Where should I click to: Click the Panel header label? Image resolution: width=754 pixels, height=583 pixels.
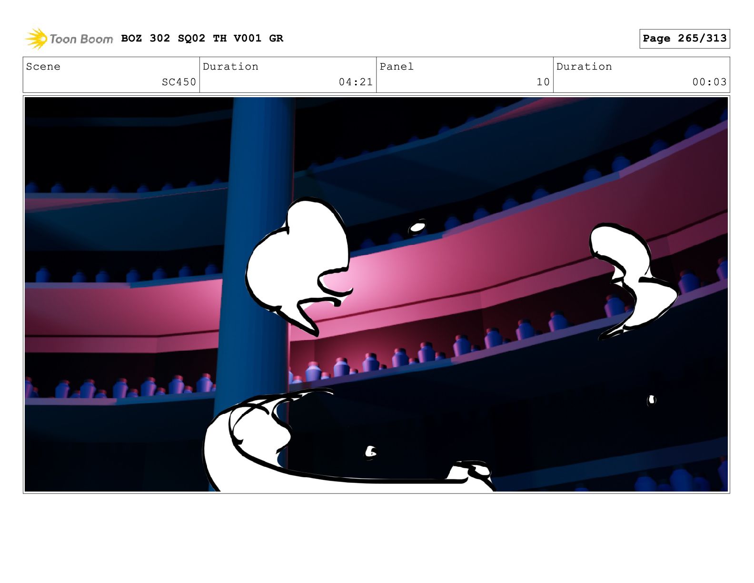pyautogui.click(x=397, y=67)
